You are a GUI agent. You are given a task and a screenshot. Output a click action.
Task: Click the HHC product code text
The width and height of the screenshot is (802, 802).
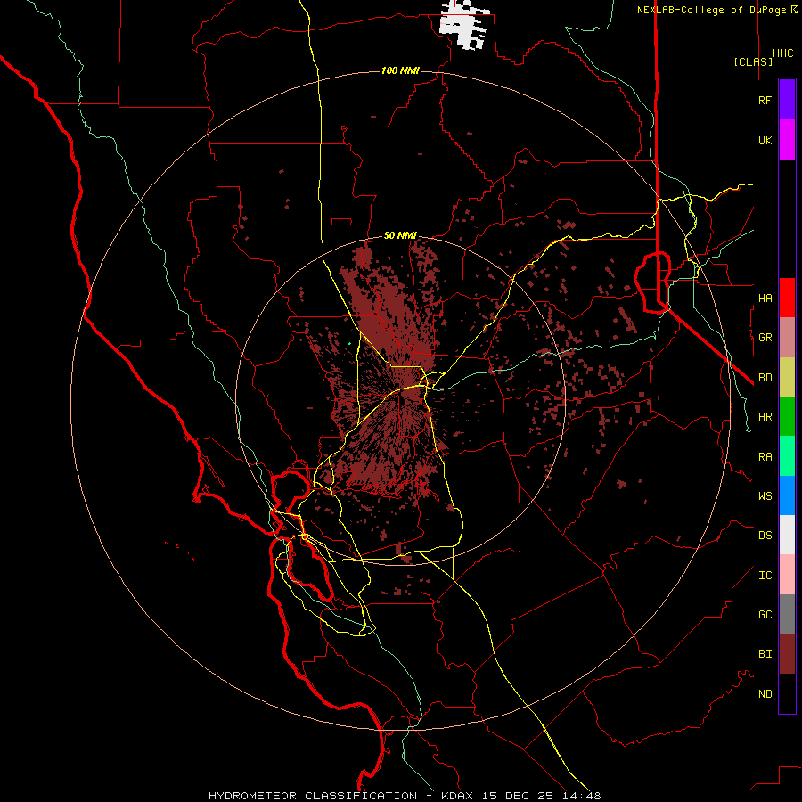click(782, 53)
